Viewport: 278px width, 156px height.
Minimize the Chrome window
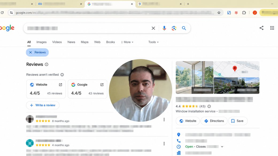(x=272, y=4)
